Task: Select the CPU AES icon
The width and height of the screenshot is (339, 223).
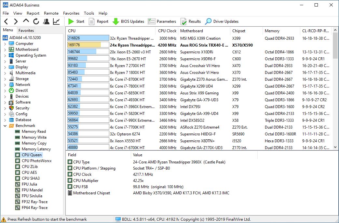Action: (x=18, y=173)
